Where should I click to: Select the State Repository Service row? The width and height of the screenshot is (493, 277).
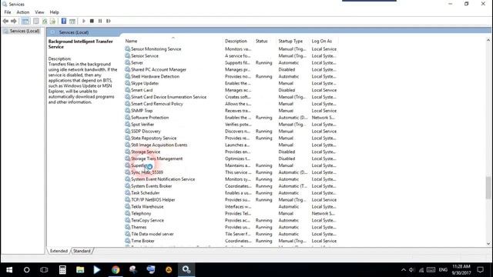tap(231, 138)
